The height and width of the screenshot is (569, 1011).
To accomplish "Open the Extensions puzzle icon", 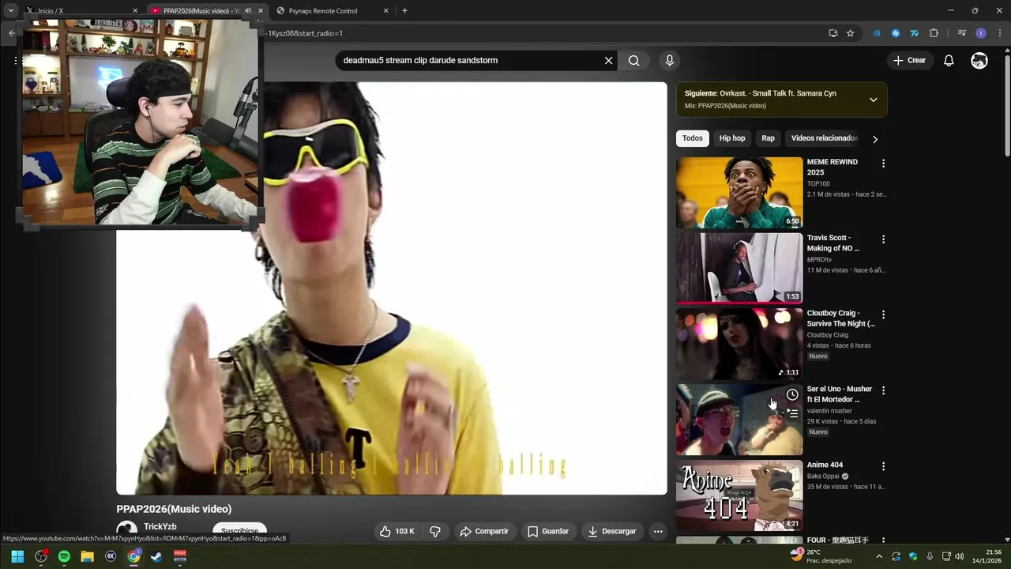I will point(934,33).
